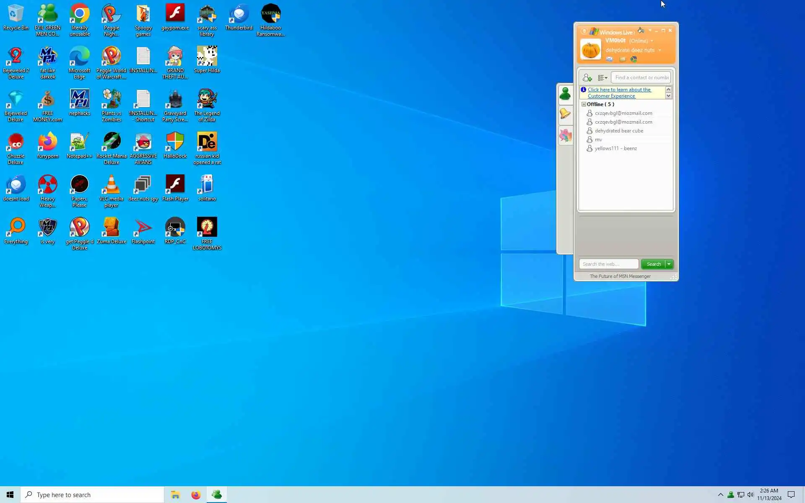Click the folder icon beside the mail icon
This screenshot has width=805, height=503.
(x=622, y=60)
